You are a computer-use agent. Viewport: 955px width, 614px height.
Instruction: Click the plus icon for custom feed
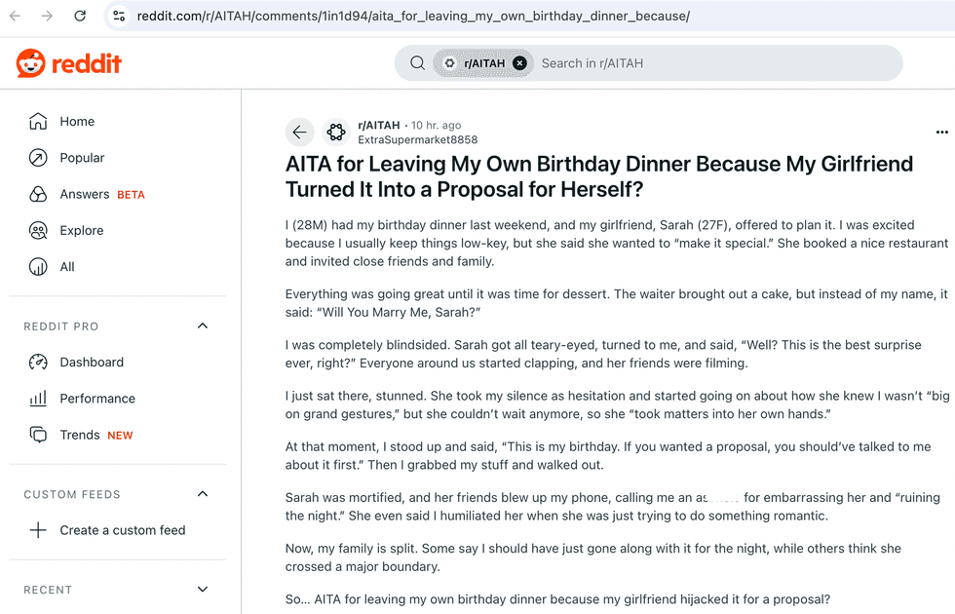click(38, 530)
